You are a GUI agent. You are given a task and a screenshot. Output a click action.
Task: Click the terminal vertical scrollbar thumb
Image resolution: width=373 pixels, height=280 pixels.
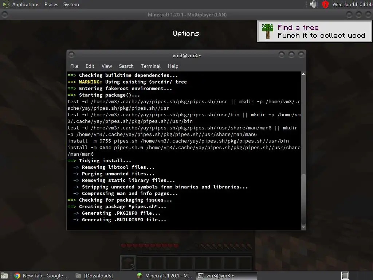click(303, 199)
